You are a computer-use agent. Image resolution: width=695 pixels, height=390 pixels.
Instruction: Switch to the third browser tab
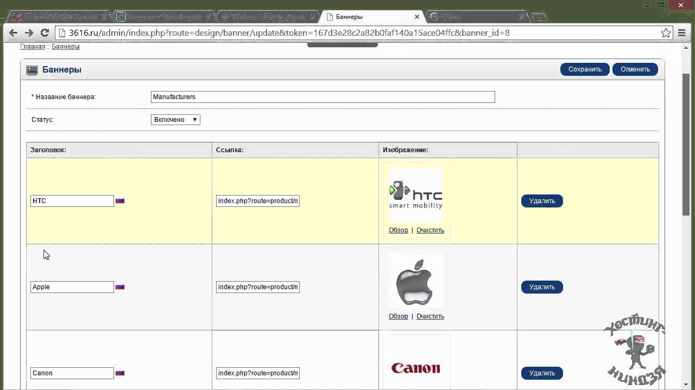(268, 17)
